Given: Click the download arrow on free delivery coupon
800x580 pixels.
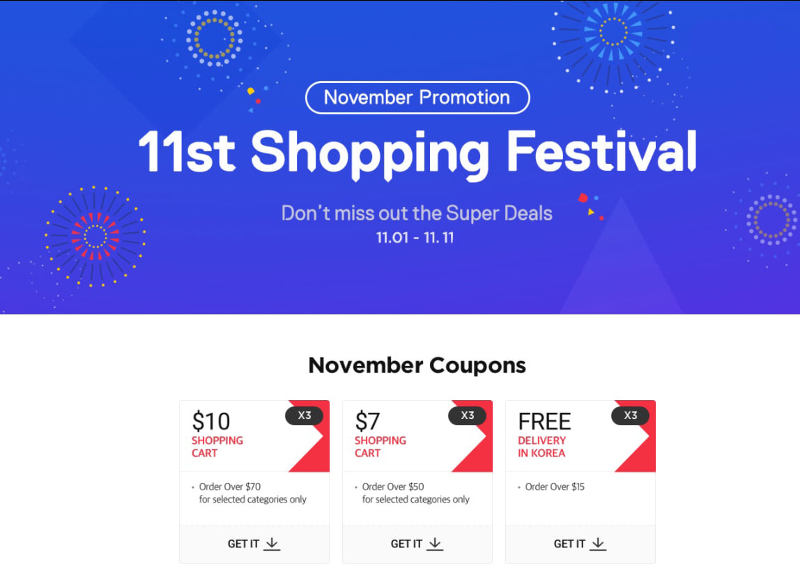Looking at the screenshot, I should click(x=598, y=544).
